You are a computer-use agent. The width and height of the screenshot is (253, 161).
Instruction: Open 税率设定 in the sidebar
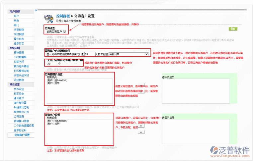[x=19, y=94]
